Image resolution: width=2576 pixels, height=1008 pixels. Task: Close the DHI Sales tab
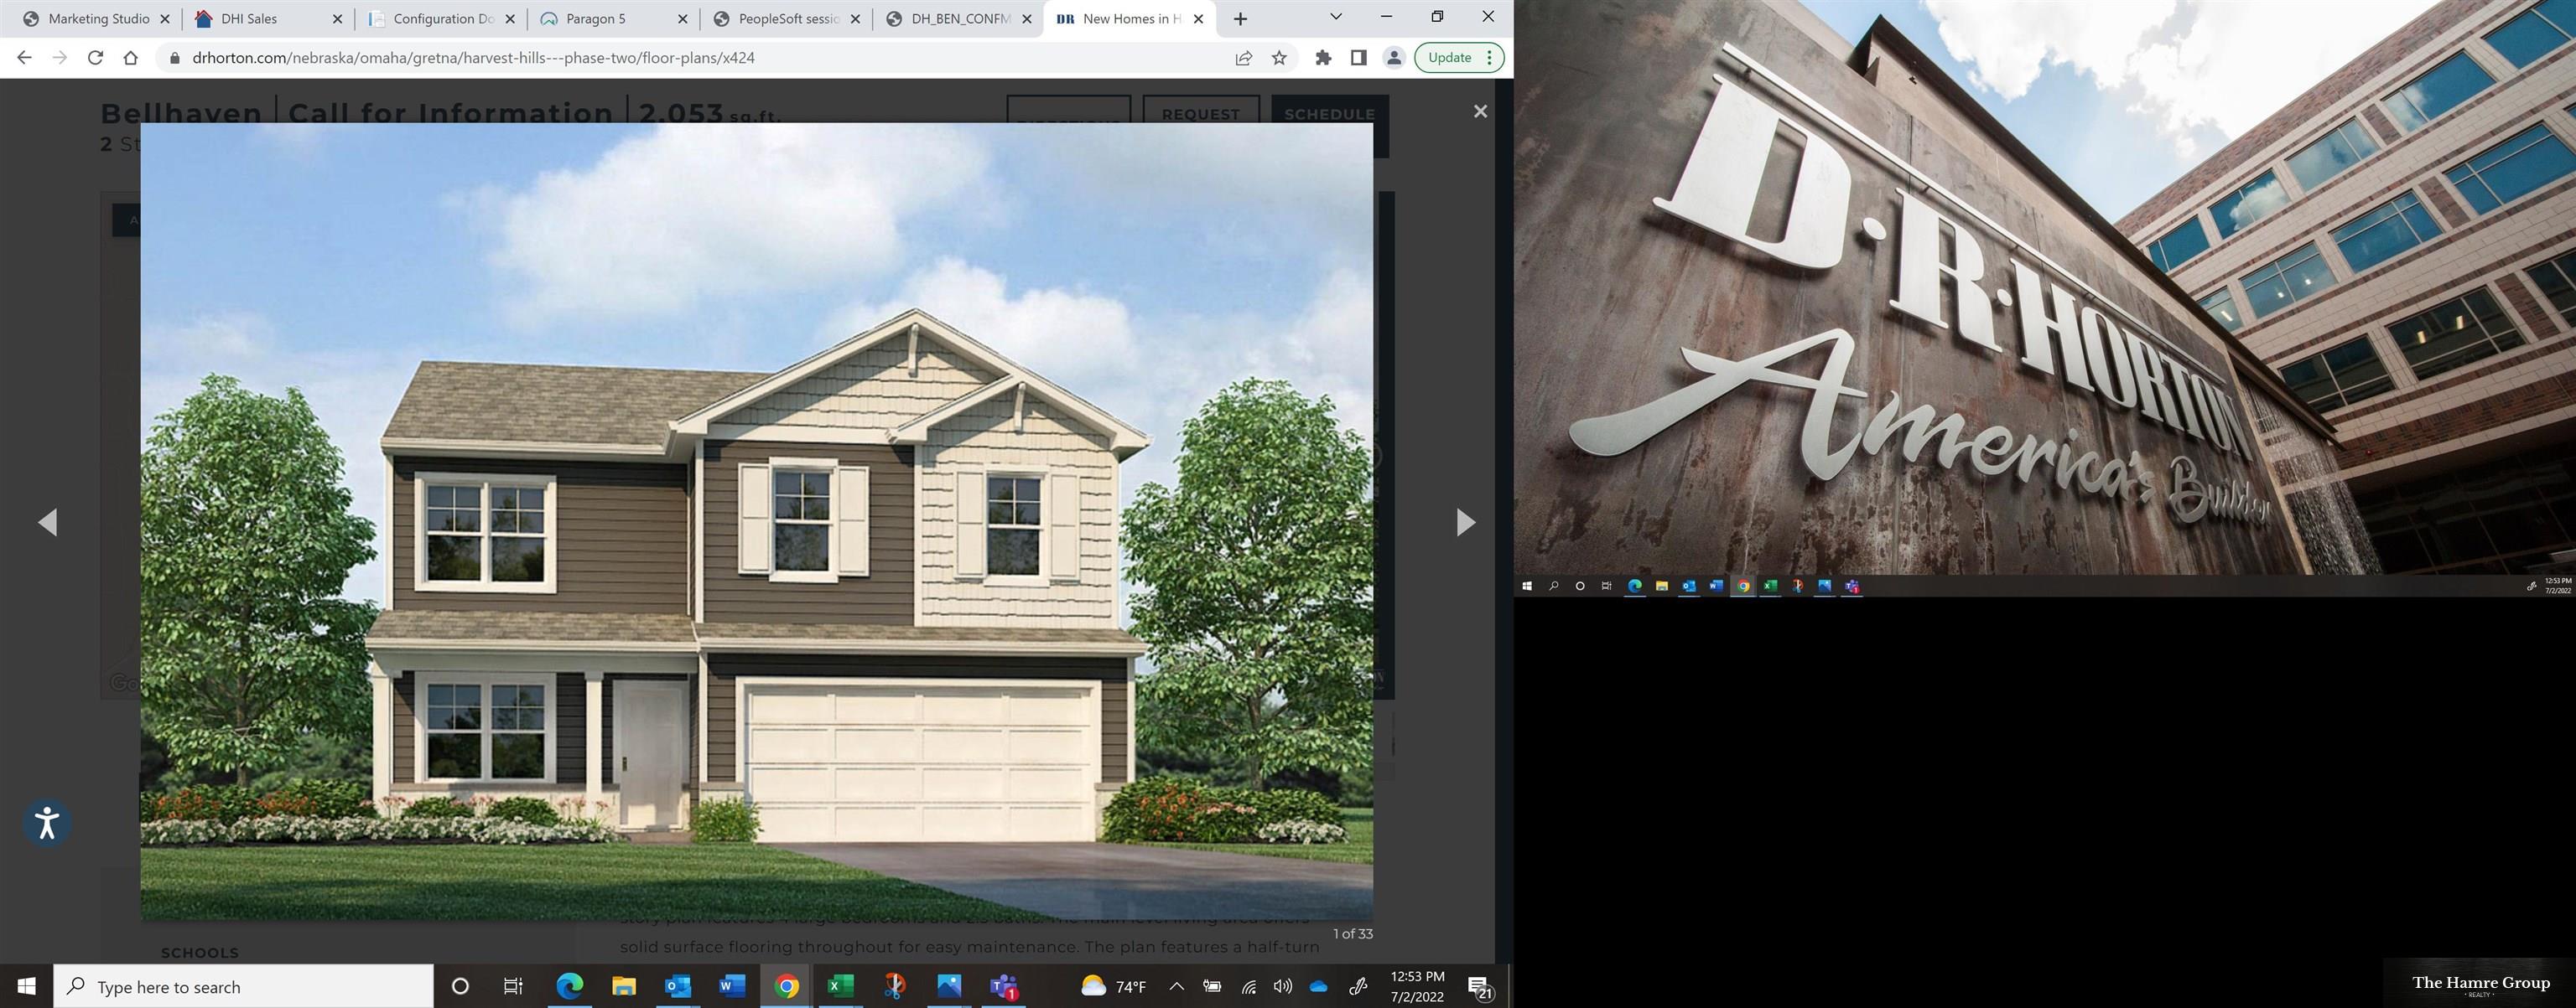337,19
